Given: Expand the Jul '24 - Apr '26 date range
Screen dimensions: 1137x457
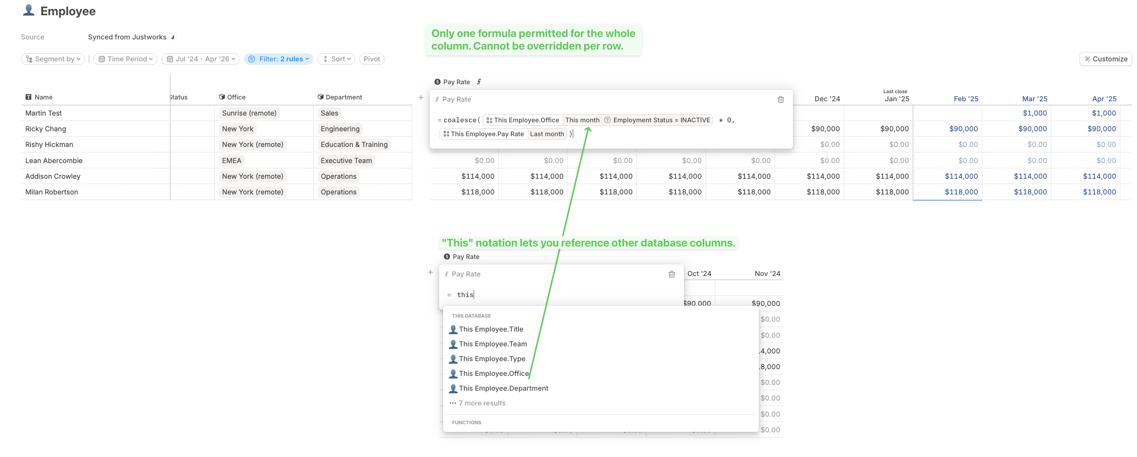Looking at the screenshot, I should pos(200,59).
